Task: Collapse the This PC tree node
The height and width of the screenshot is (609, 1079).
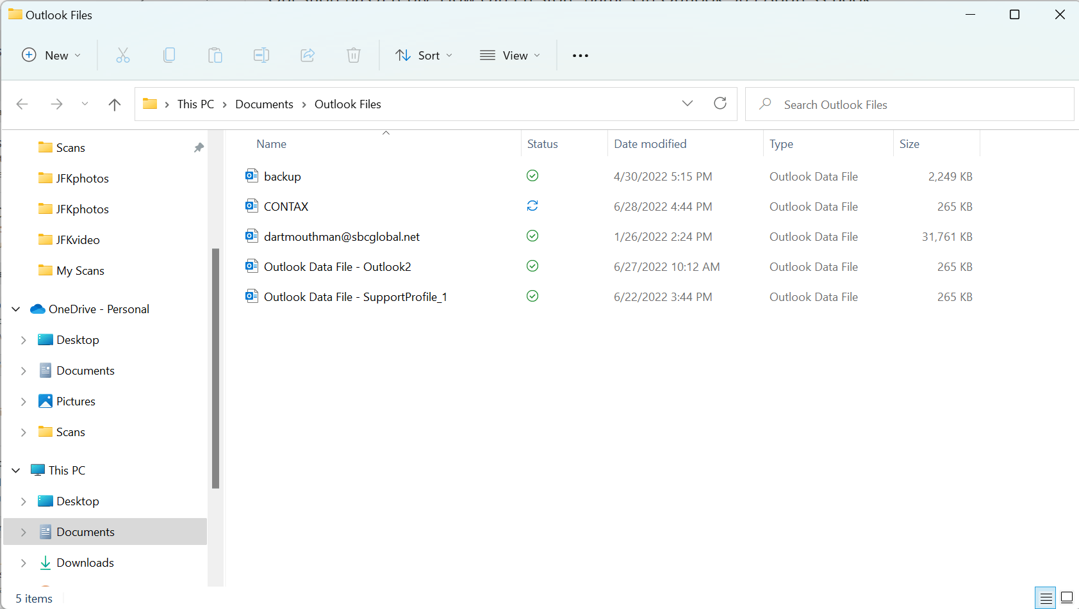Action: click(16, 471)
